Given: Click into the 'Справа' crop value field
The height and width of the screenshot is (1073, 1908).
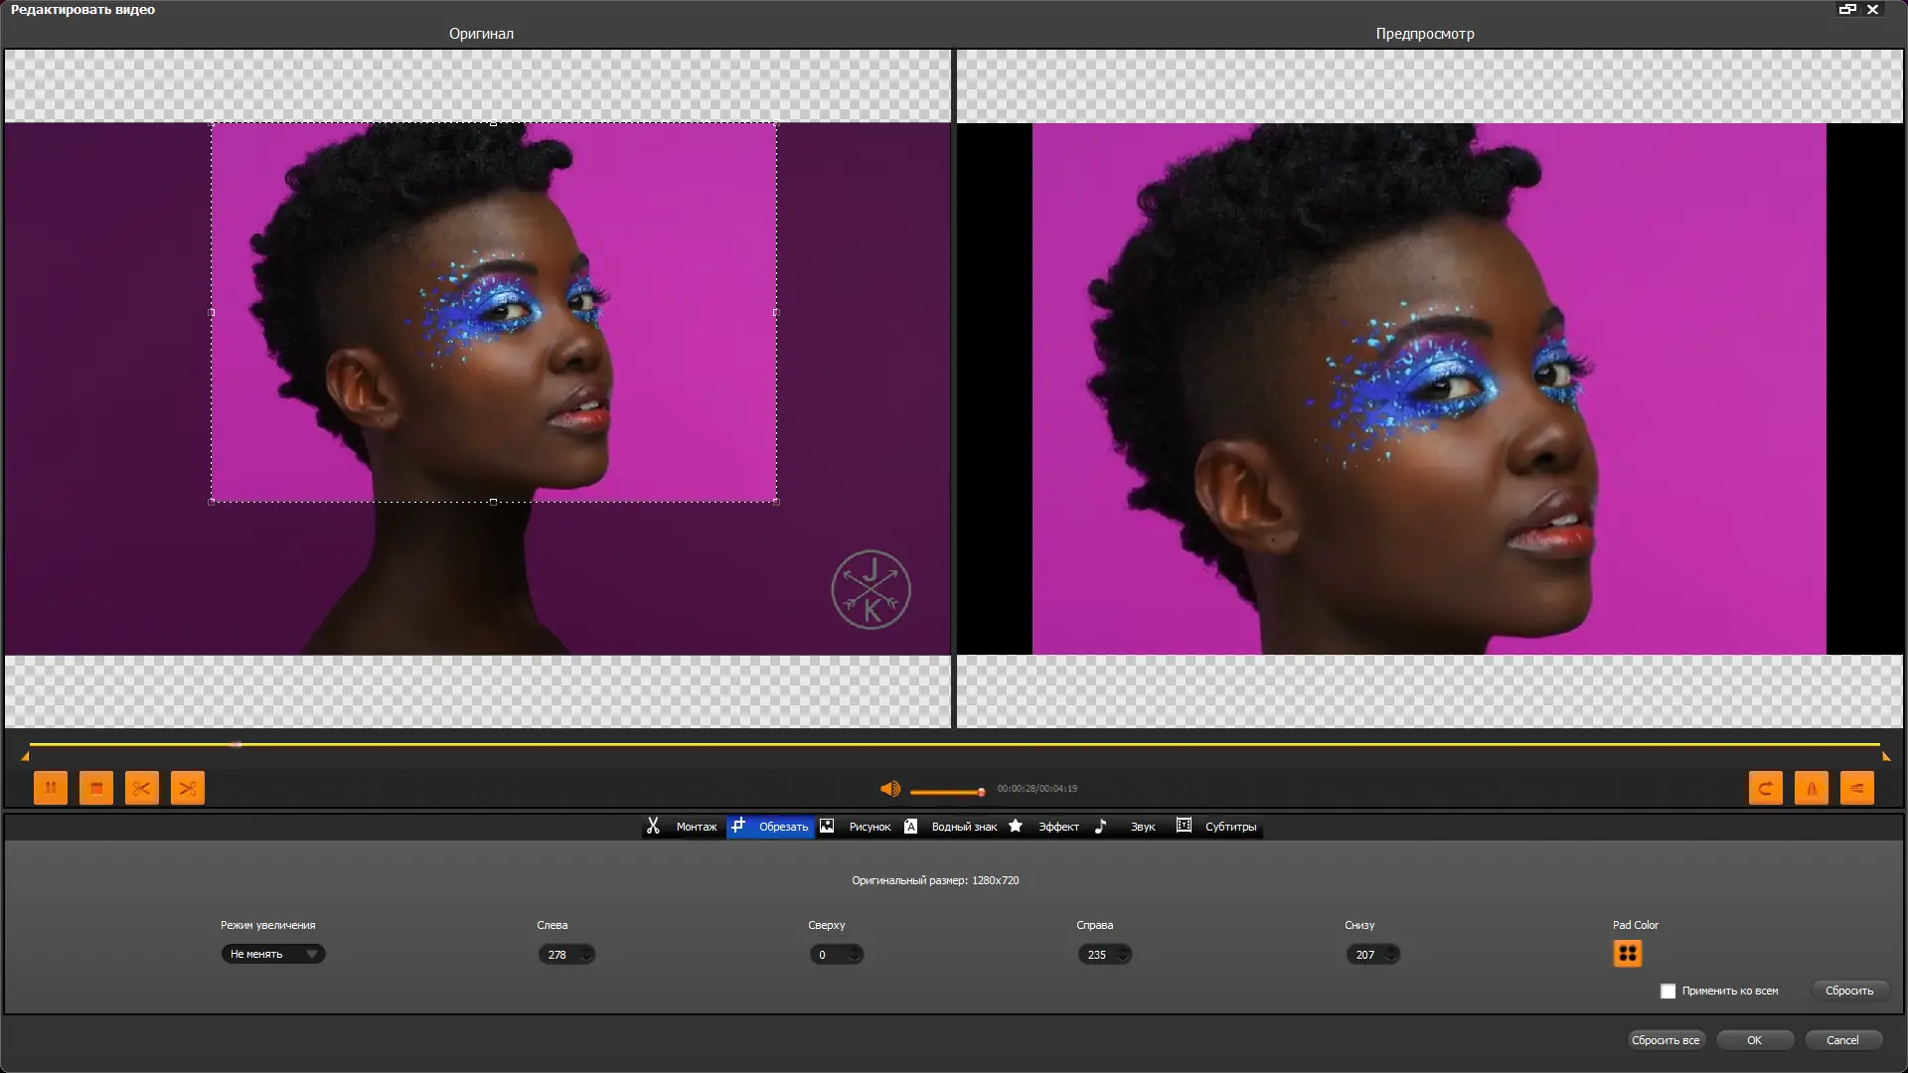Looking at the screenshot, I should (x=1097, y=955).
